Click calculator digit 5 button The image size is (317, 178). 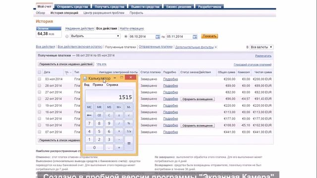click(99, 132)
